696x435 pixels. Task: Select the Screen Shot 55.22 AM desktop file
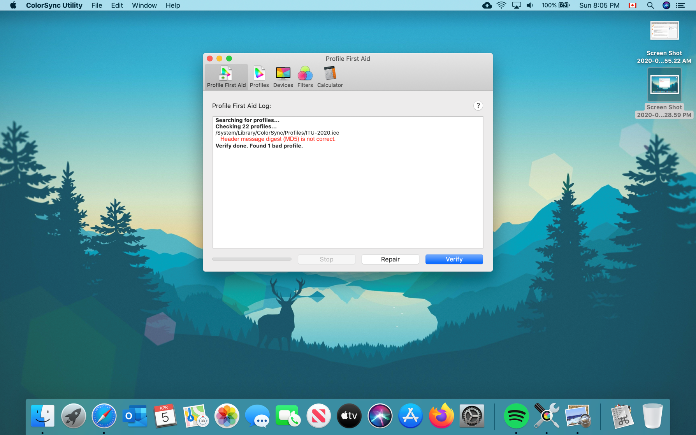click(x=664, y=42)
